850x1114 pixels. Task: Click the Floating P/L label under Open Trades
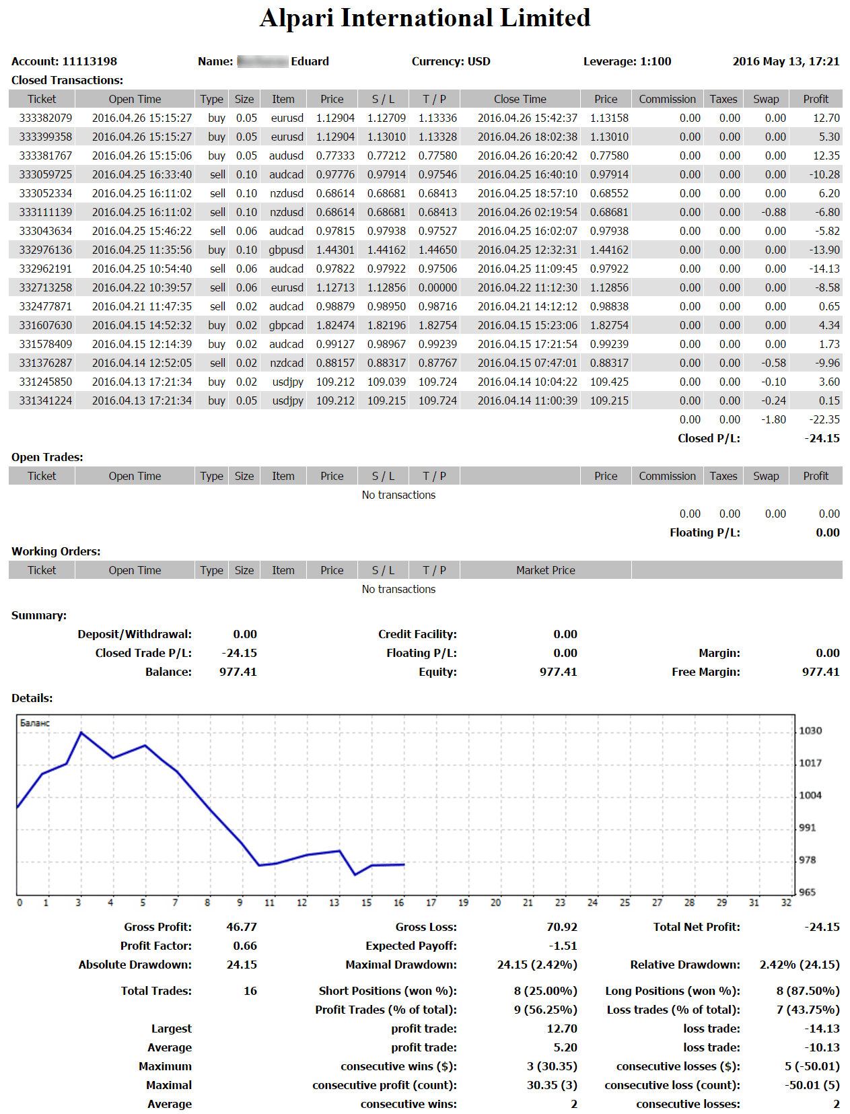[x=704, y=532]
